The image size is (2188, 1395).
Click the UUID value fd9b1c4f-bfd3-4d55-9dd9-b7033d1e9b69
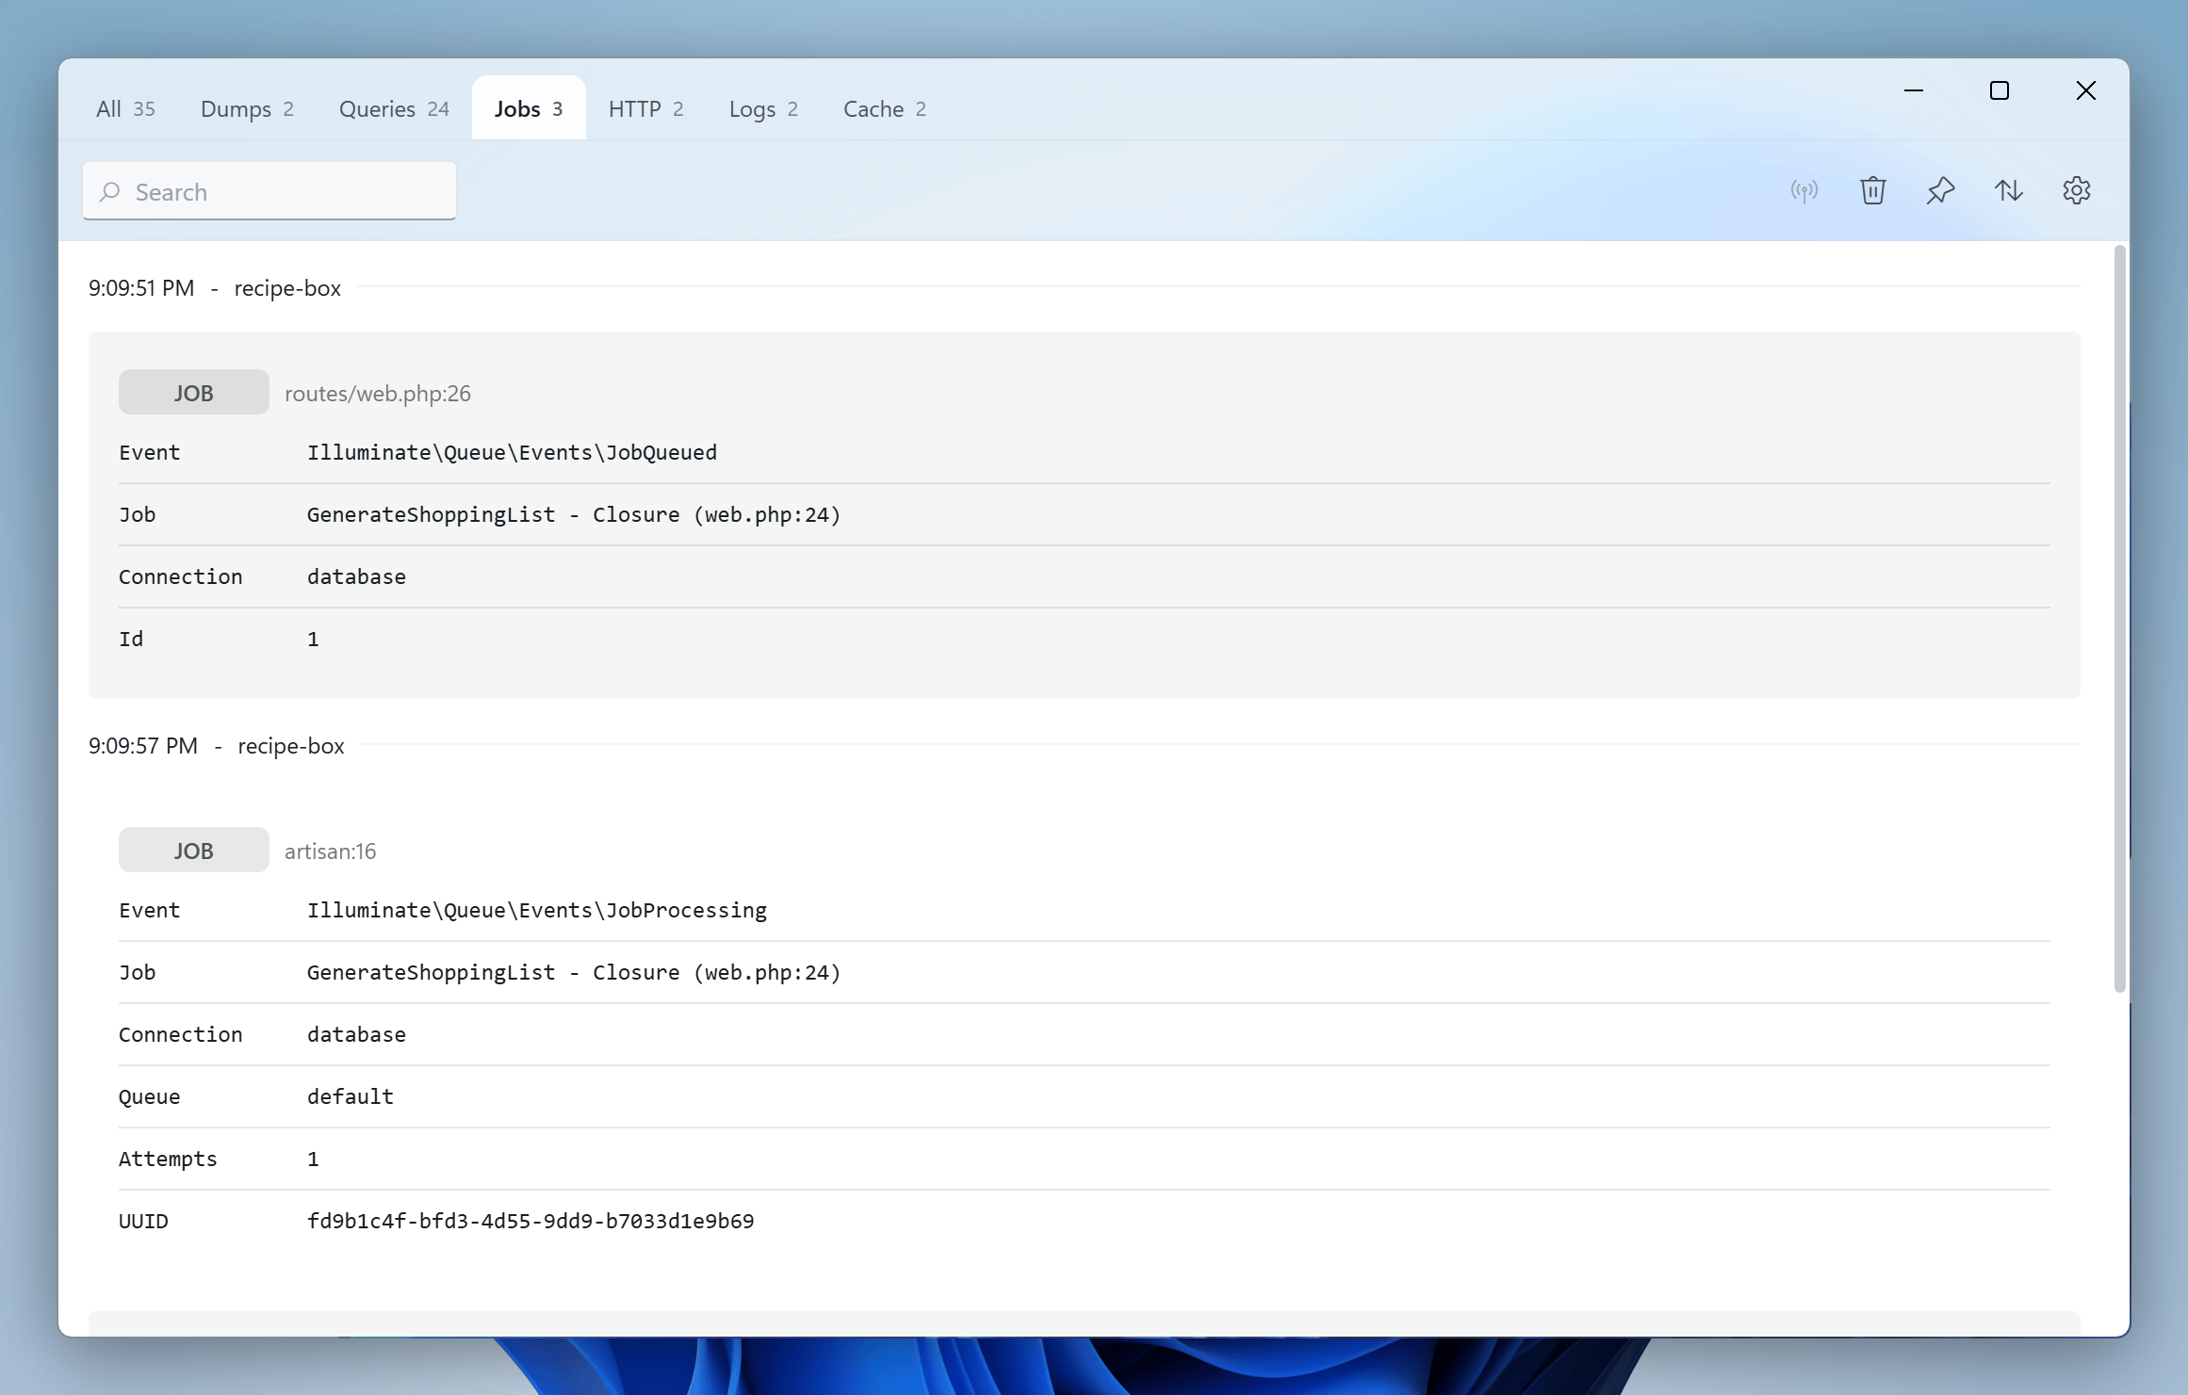click(x=531, y=1222)
